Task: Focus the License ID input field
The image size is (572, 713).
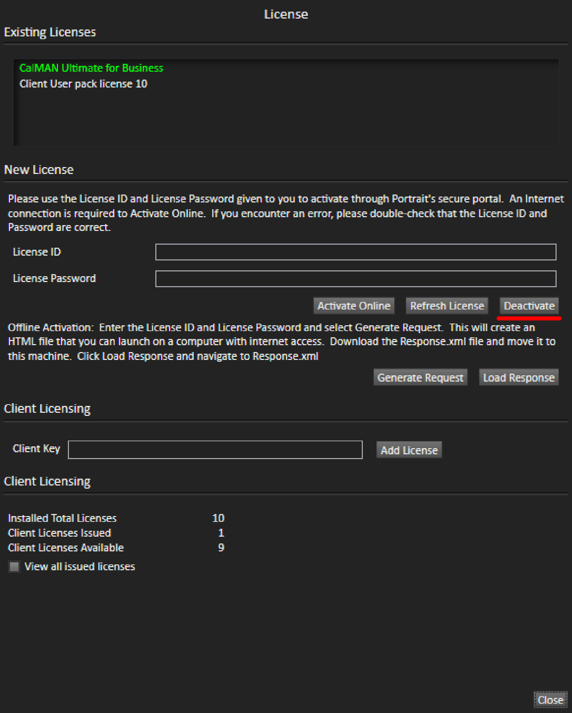Action: click(356, 252)
